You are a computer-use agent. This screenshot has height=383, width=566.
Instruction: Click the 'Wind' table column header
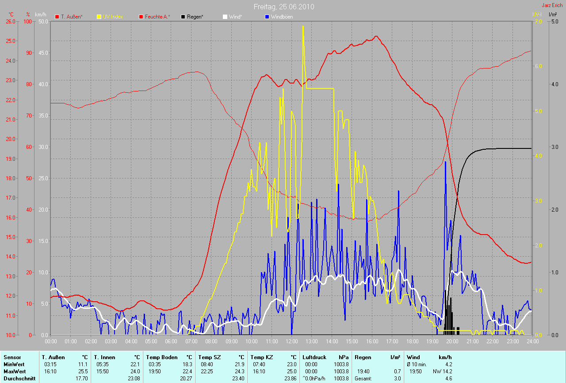click(413, 357)
